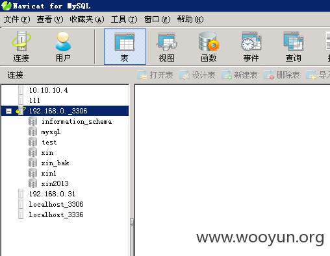Open the 帮助(H) menu

coord(190,19)
